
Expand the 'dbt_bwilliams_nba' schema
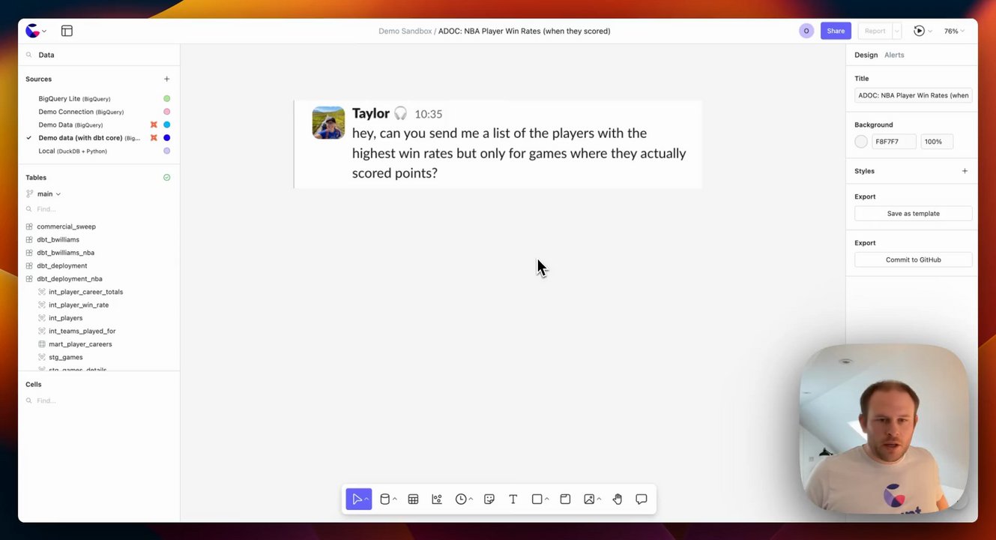65,253
